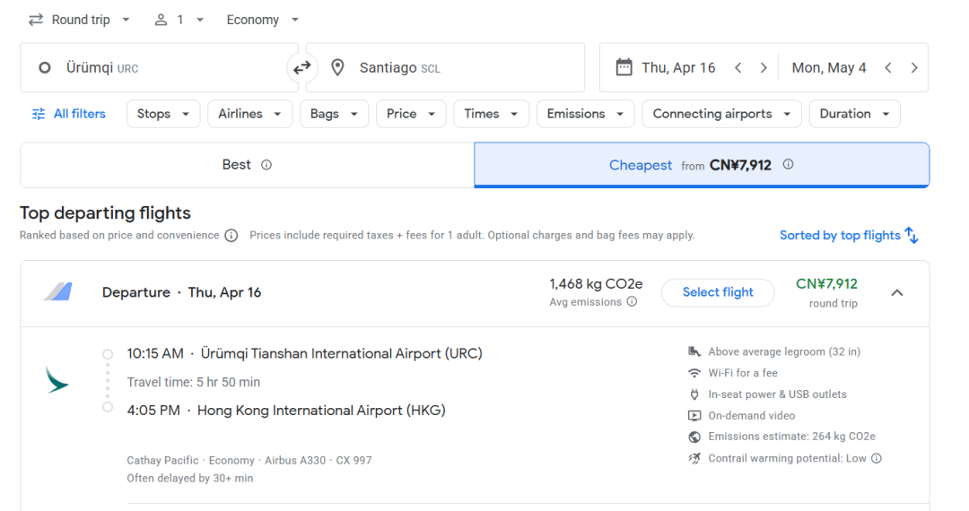Open Contrail warming potential info icon
969x511 pixels.
pos(877,458)
